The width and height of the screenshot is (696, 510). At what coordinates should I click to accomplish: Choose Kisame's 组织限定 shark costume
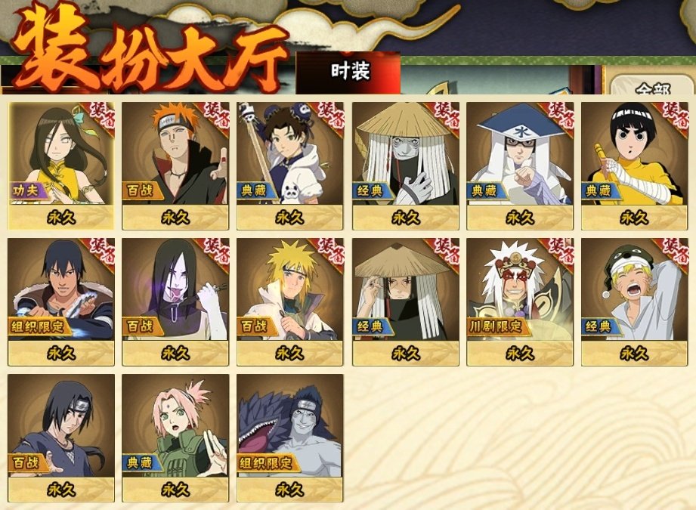point(290,438)
